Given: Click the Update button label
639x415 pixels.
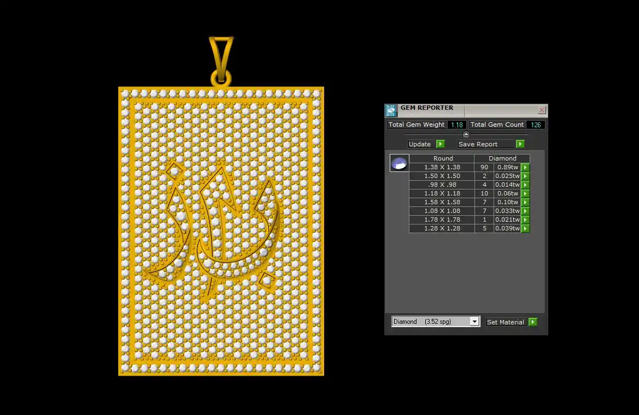Looking at the screenshot, I should pyautogui.click(x=420, y=144).
